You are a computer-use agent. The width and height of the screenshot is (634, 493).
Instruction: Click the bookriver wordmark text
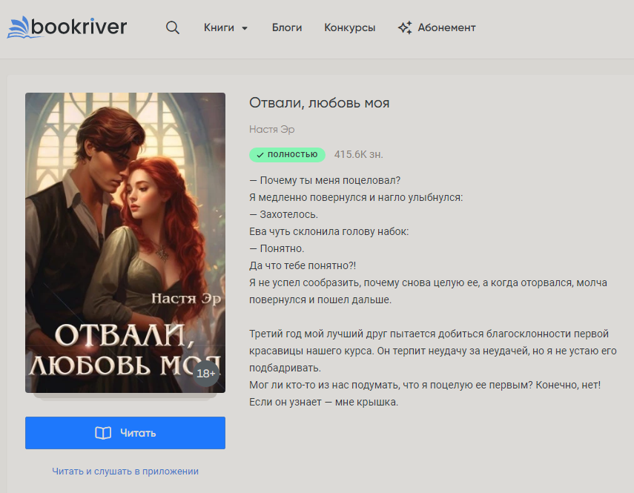point(81,27)
